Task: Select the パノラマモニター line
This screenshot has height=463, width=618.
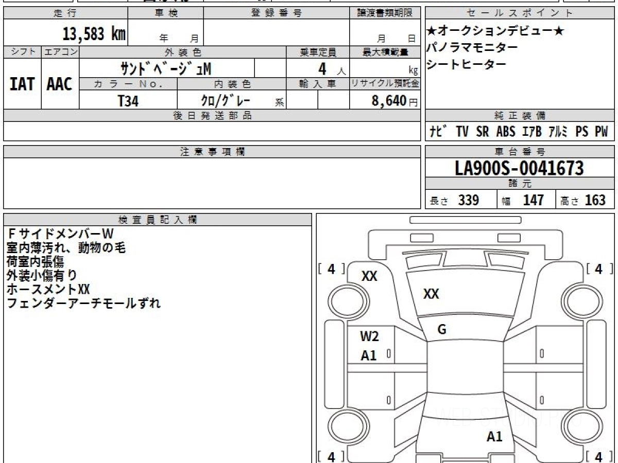Action: coord(472,47)
